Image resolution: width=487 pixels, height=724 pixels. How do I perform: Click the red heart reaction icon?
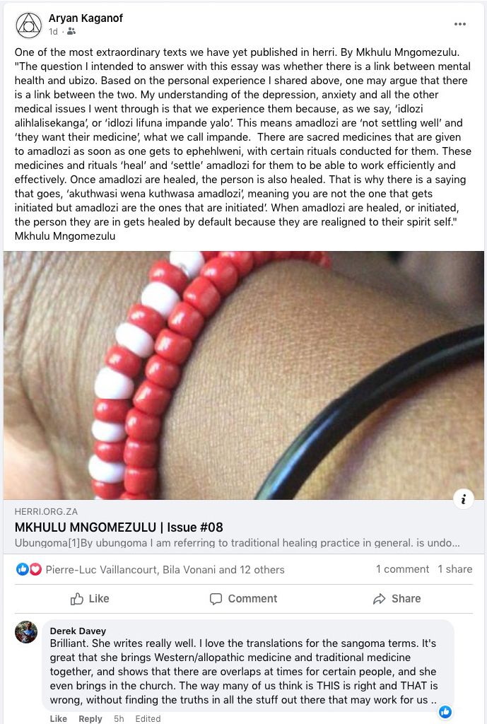pyautogui.click(x=35, y=569)
